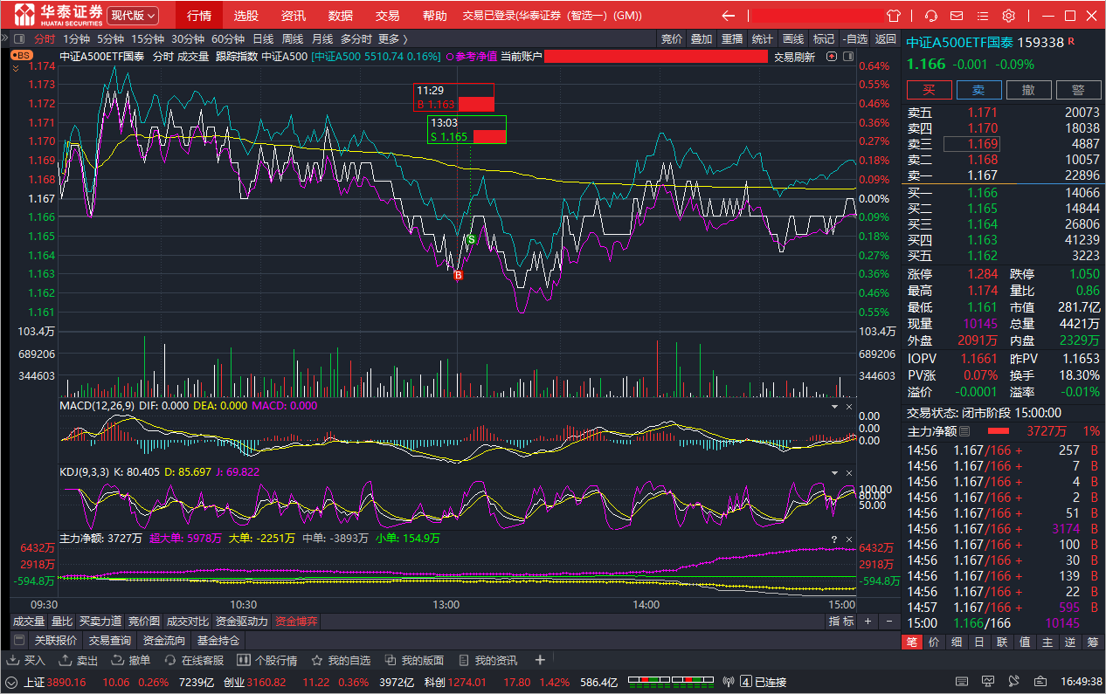Screen dimensions: 1106x694
Task: Expand the 更多 periods menu
Action: (x=392, y=38)
